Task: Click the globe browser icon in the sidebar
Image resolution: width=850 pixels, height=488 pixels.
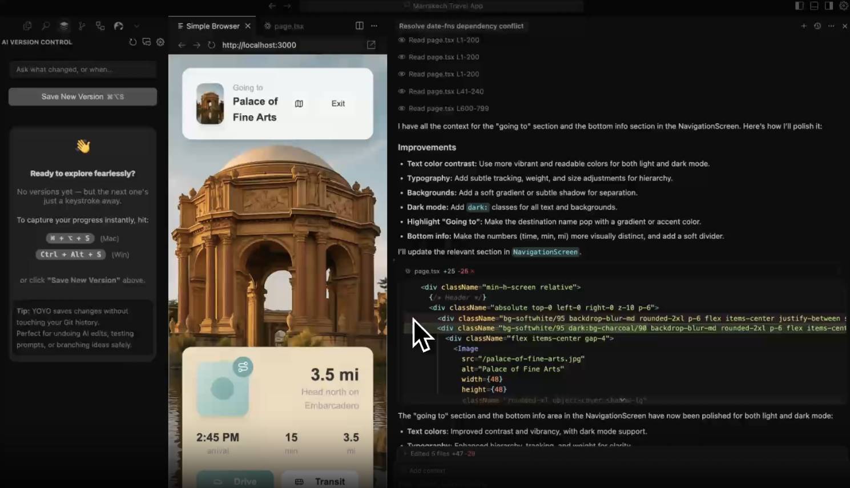Action: coord(118,26)
